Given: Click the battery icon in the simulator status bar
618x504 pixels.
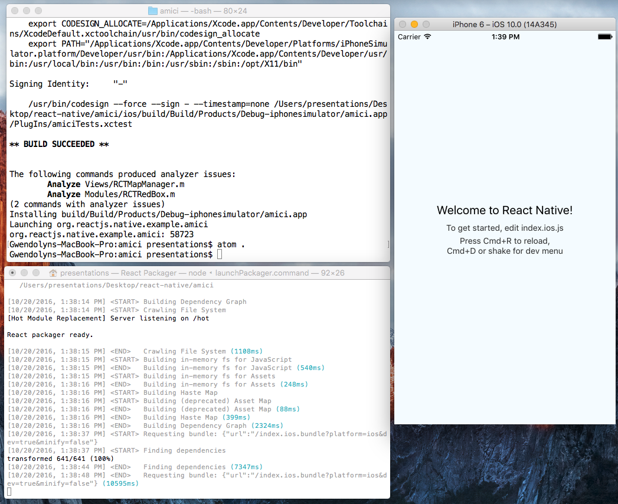Looking at the screenshot, I should click(x=605, y=37).
